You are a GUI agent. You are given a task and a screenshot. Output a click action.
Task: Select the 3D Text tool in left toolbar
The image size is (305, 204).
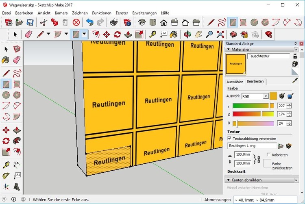point(17,187)
